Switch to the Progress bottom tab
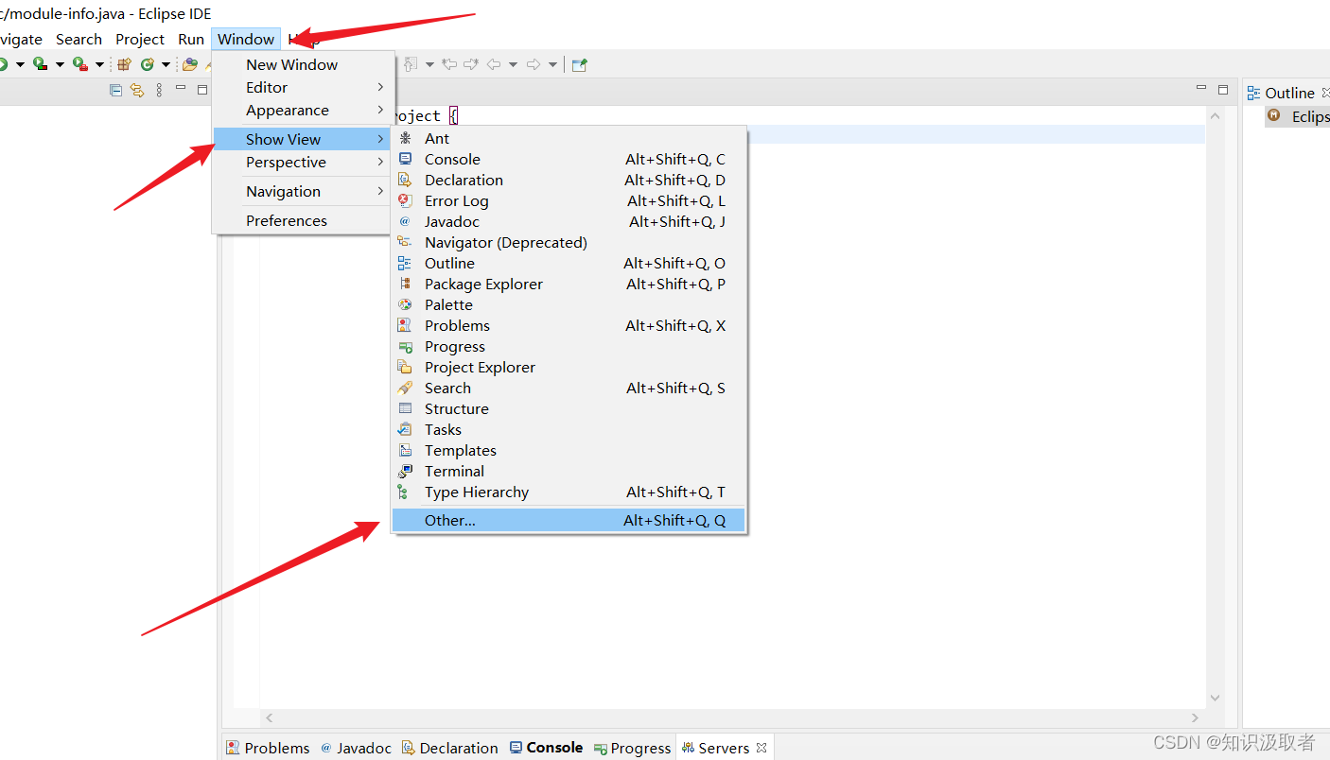 [632, 748]
